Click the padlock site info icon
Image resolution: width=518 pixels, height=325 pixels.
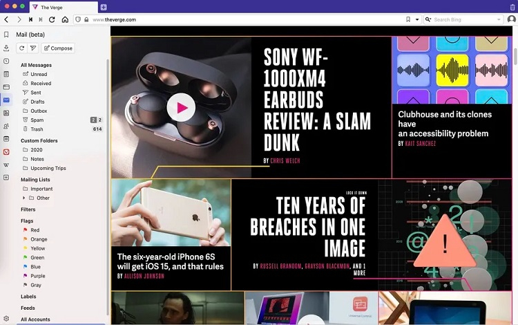[86, 19]
